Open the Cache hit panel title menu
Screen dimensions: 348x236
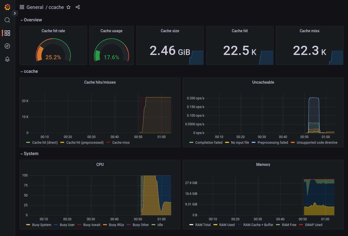coord(240,31)
